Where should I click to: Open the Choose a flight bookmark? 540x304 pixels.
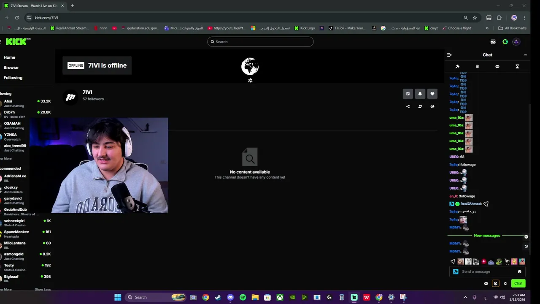[x=456, y=28]
